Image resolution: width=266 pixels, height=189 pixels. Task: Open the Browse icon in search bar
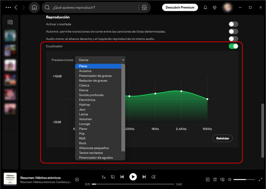pos(144,8)
